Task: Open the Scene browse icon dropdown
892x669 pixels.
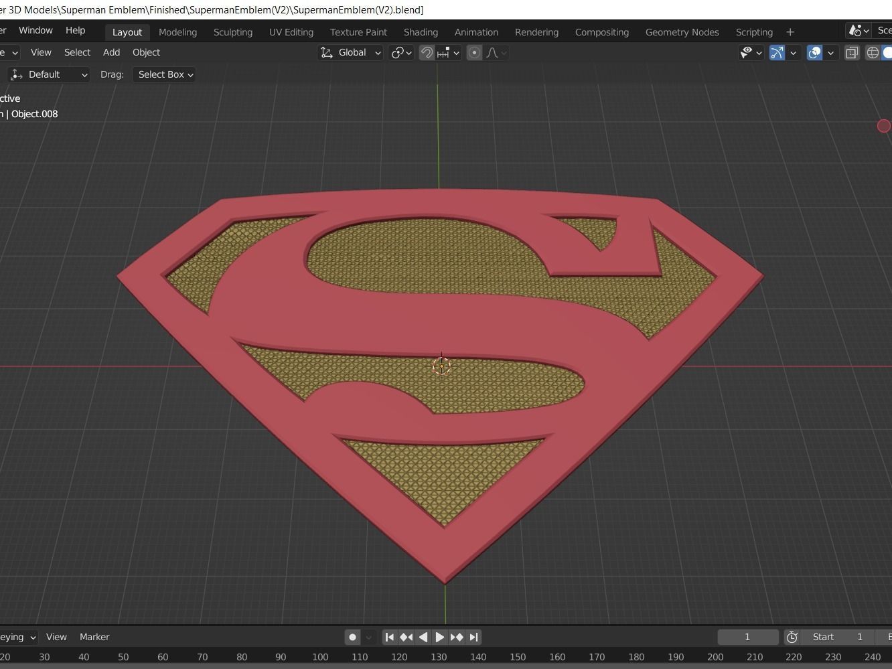Action: pyautogui.click(x=859, y=30)
